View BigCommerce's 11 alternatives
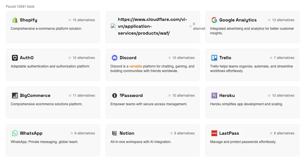306x161 pixels. click(82, 96)
